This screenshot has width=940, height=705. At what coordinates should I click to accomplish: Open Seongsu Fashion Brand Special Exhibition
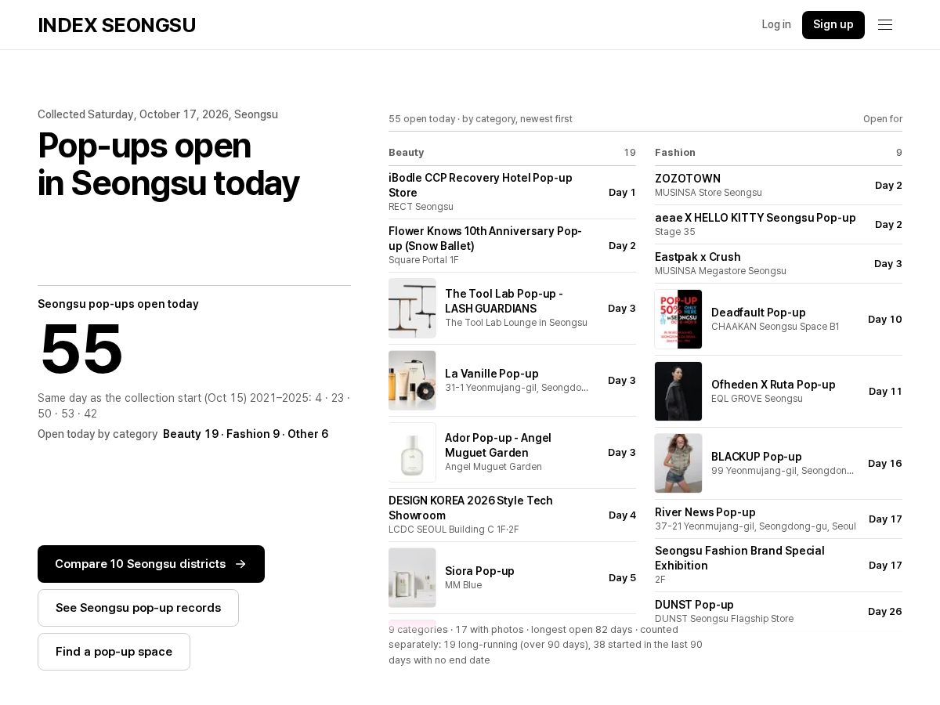click(x=779, y=566)
